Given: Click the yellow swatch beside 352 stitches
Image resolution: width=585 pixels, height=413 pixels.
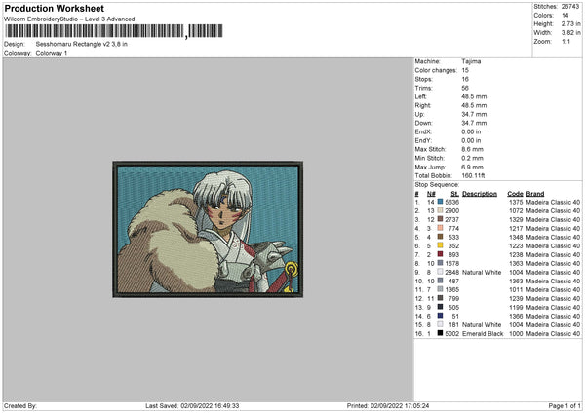Looking at the screenshot, I should [441, 245].
